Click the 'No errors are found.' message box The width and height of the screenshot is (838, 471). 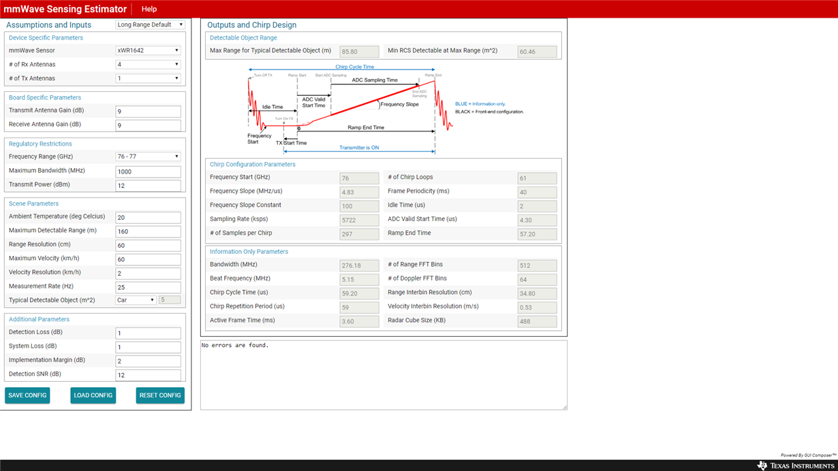pyautogui.click(x=384, y=375)
